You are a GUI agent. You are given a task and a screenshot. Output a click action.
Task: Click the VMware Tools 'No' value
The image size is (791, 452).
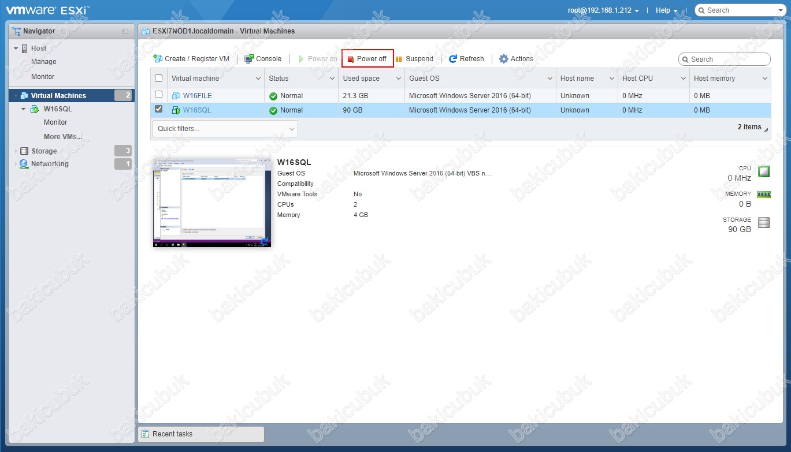point(358,195)
